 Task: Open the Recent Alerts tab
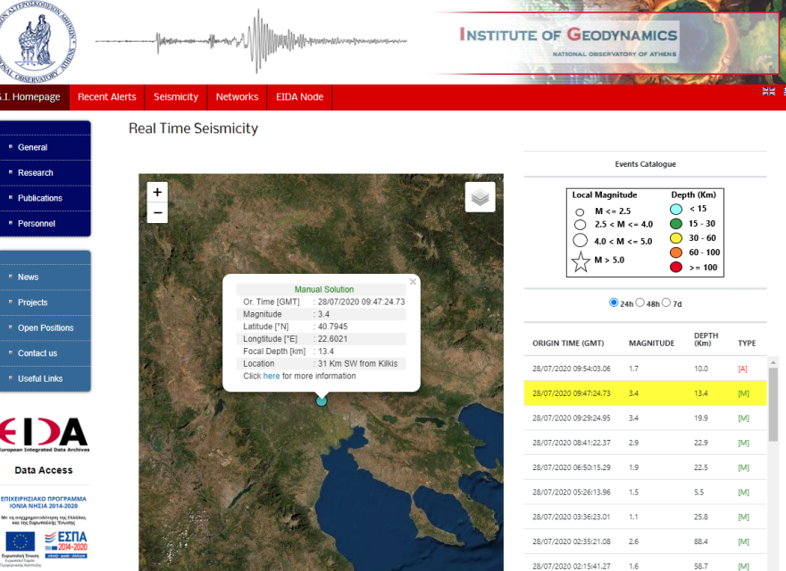[107, 97]
